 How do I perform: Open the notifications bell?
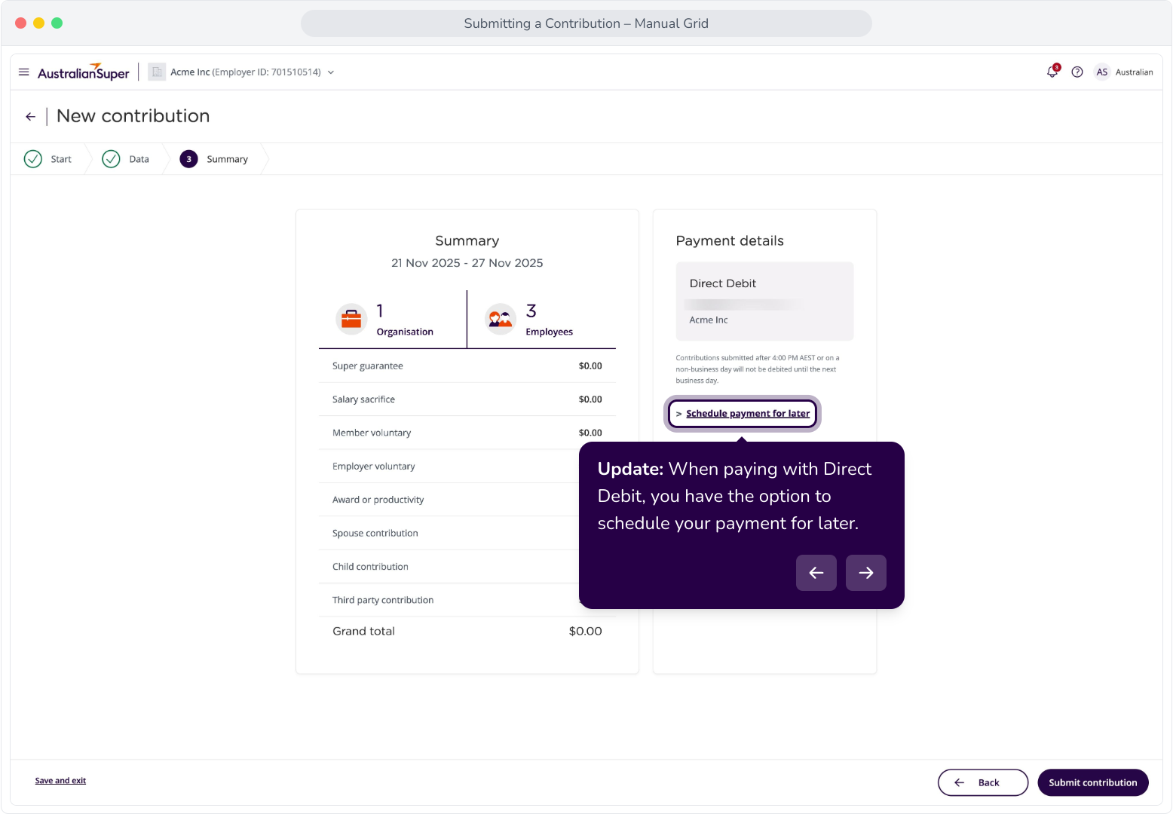tap(1052, 72)
